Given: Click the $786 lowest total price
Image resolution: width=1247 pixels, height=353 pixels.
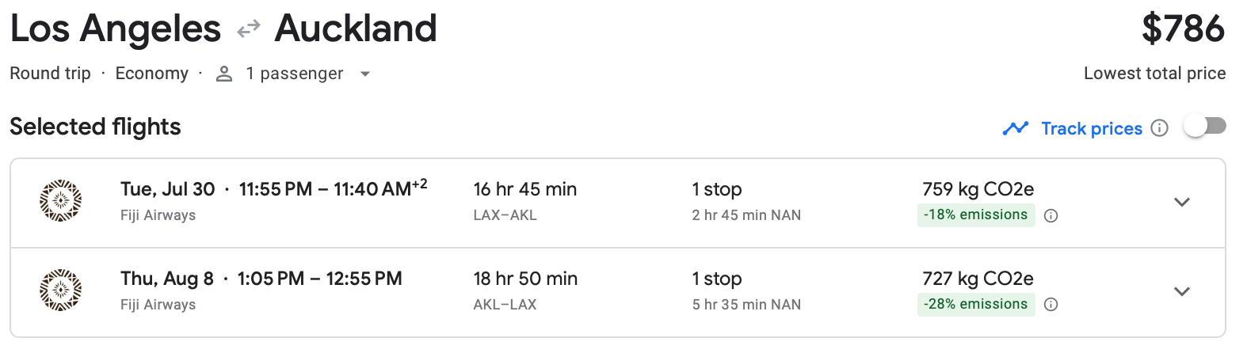Looking at the screenshot, I should (1183, 29).
